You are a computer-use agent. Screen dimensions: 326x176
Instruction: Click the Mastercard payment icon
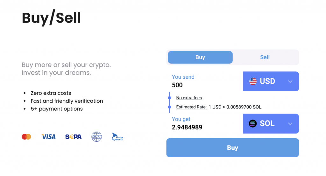pos(26,137)
